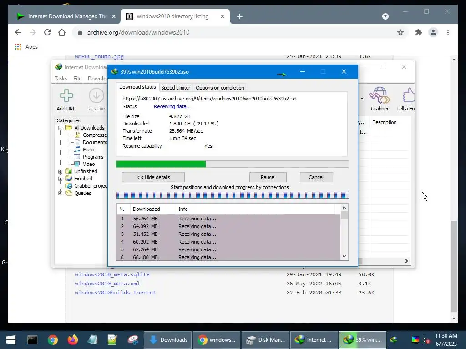466x349 pixels.
Task: Open the Downloads menu in IDM
Action: pyautogui.click(x=97, y=79)
